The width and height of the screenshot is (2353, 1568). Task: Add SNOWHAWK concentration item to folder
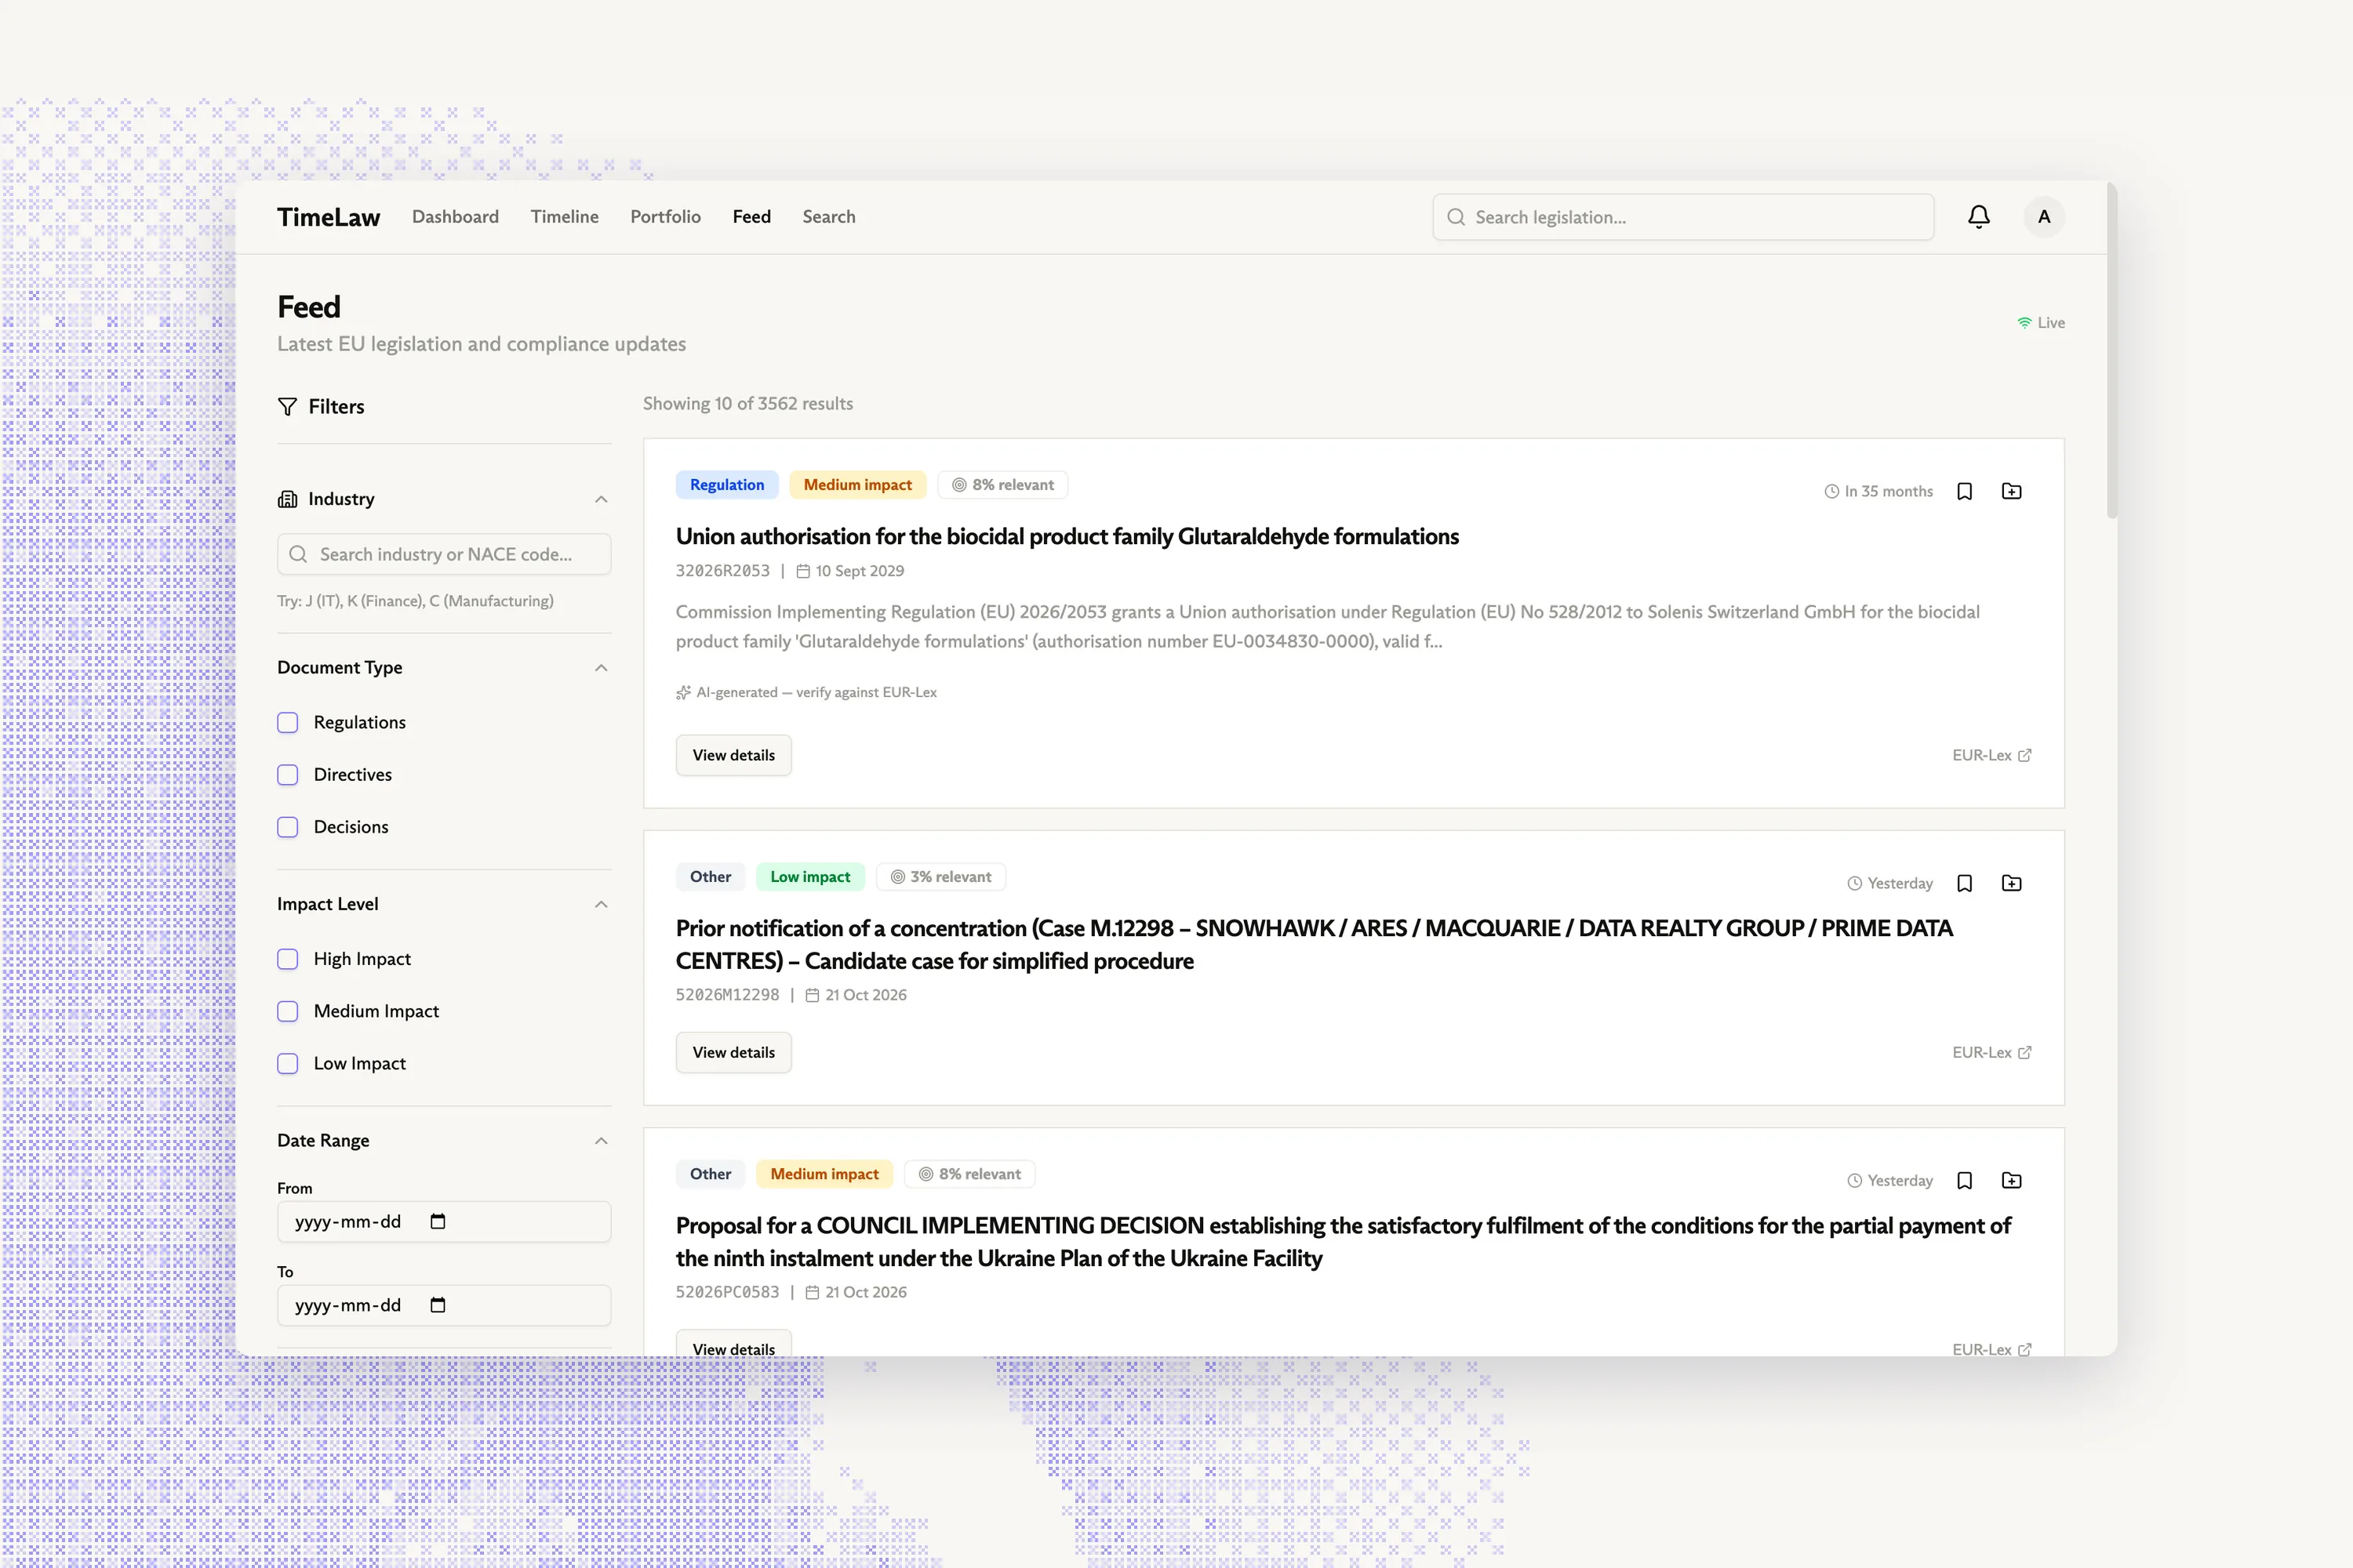[2012, 883]
